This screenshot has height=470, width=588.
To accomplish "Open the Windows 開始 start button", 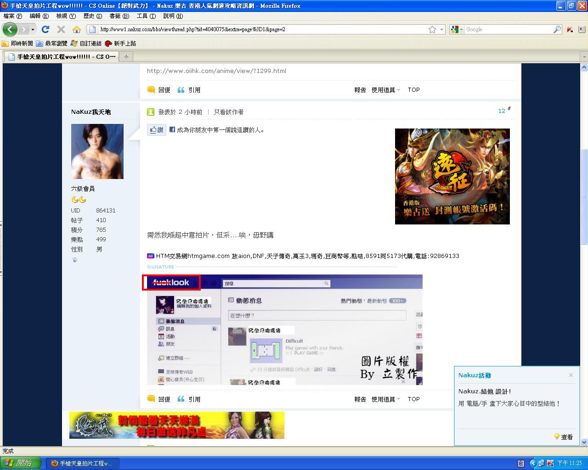I will click(21, 463).
